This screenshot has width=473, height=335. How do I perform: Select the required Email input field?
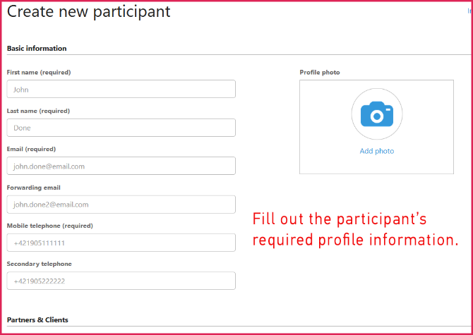(x=121, y=166)
